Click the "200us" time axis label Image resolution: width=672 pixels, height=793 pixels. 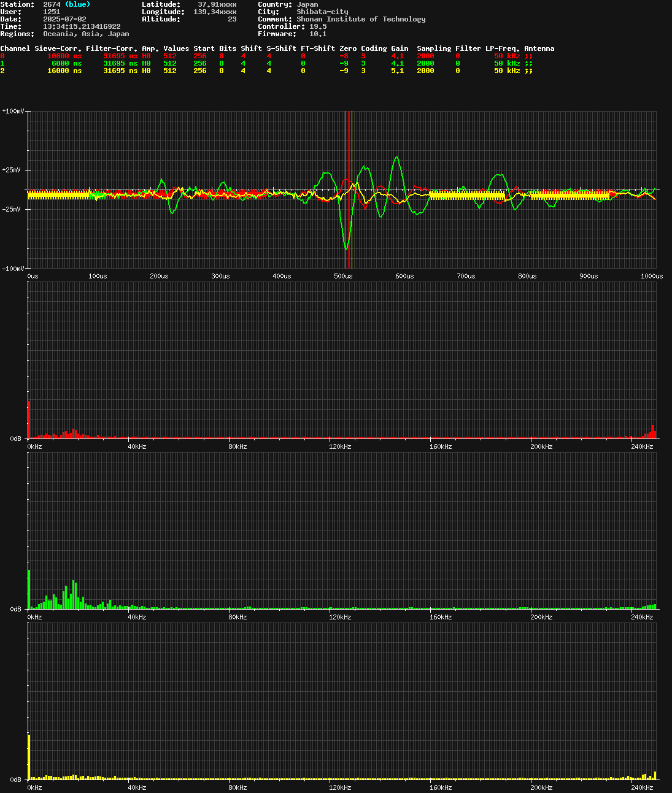159,276
